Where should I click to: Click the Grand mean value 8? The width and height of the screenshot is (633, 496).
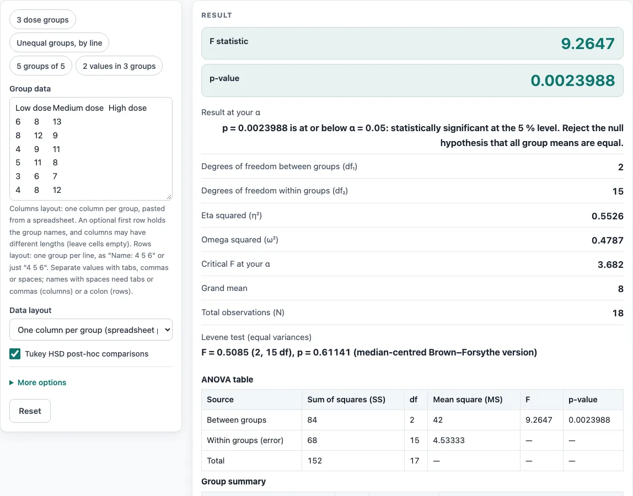coord(620,289)
